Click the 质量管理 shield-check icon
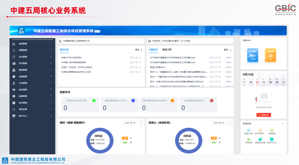 (14, 50)
